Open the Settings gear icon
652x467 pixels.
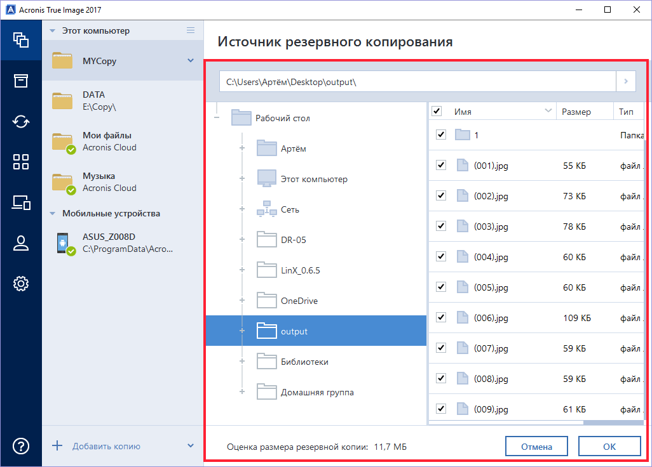tap(21, 284)
